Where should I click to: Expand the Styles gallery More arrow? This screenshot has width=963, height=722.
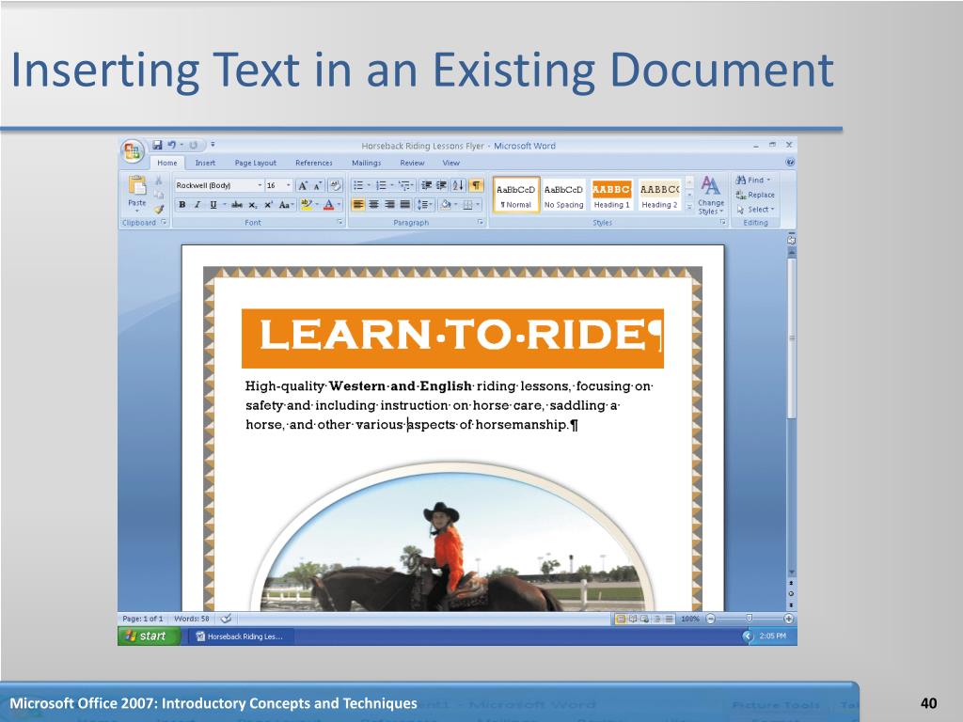tap(689, 208)
